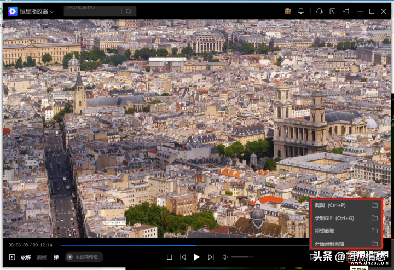This screenshot has width=394, height=270.
Task: Adjust the volume slider
Action: coord(243,257)
